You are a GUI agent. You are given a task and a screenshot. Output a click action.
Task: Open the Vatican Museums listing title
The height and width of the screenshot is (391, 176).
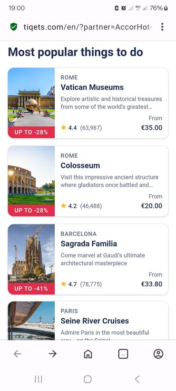tap(92, 87)
